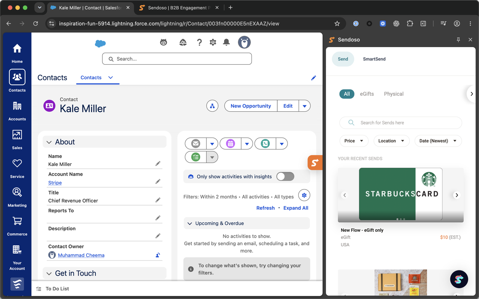This screenshot has width=479, height=299.
Task: Open the Stripe account link
Action: 55,183
